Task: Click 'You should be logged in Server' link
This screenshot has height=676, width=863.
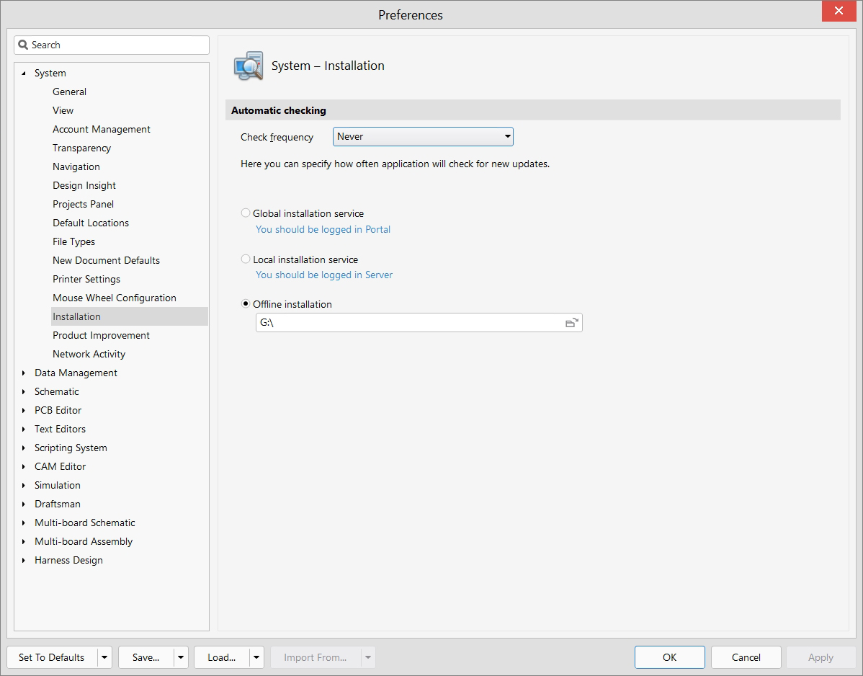Action: (x=324, y=274)
